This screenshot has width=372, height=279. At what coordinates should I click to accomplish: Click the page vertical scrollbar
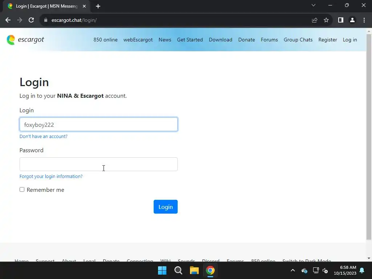(369, 137)
